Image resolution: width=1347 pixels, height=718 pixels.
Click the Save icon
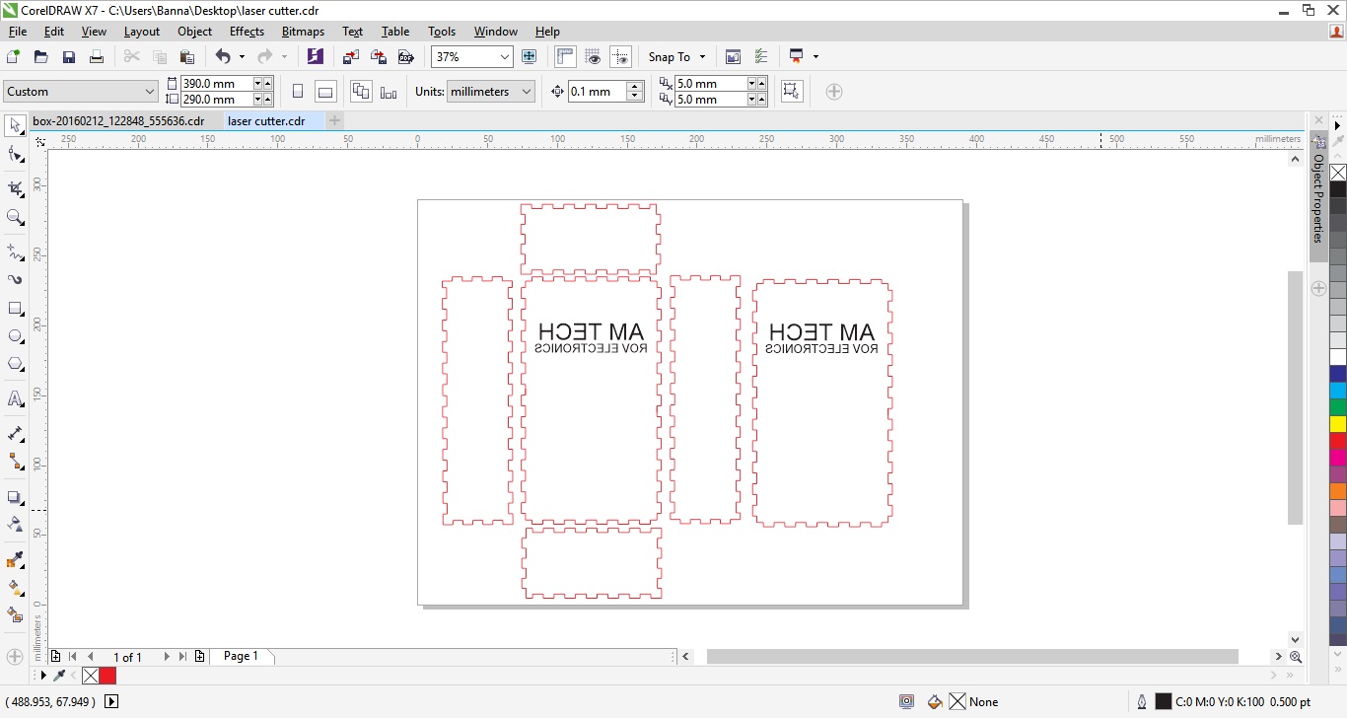[69, 57]
